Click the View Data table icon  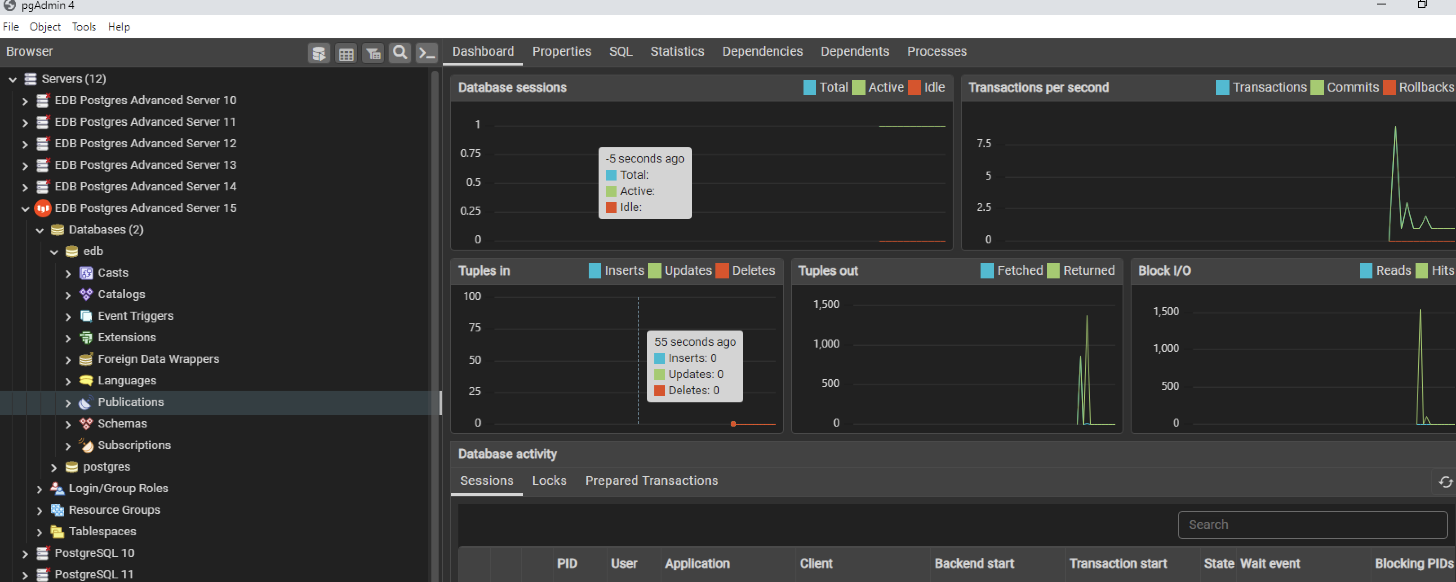[346, 53]
